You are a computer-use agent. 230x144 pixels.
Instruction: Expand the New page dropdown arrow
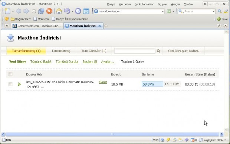tap(13, 11)
